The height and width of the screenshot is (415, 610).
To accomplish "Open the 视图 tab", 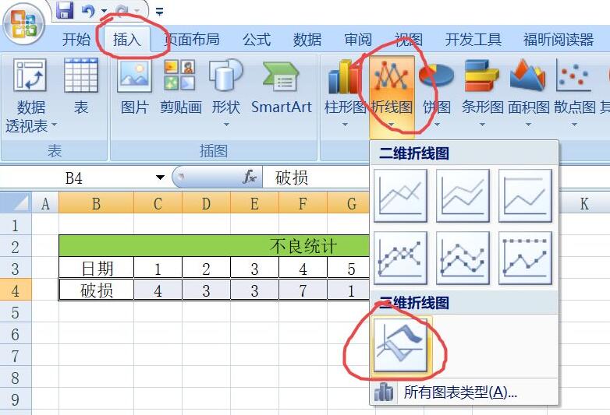I will [409, 40].
